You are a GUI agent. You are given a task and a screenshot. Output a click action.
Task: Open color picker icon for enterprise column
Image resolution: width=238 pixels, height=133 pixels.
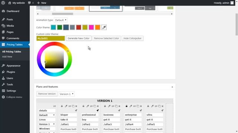coord(131,106)
